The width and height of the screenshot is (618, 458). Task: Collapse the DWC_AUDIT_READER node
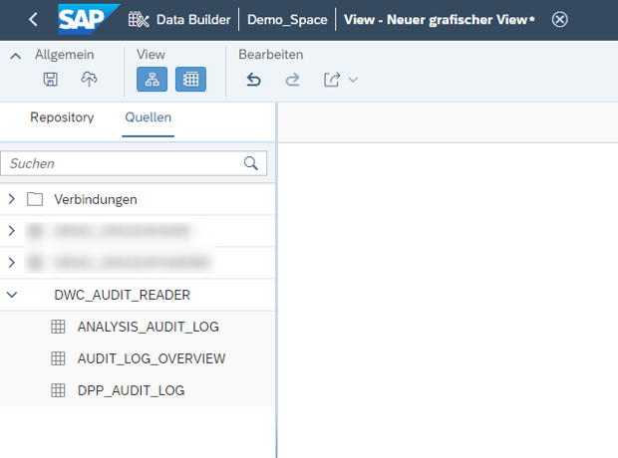point(12,295)
